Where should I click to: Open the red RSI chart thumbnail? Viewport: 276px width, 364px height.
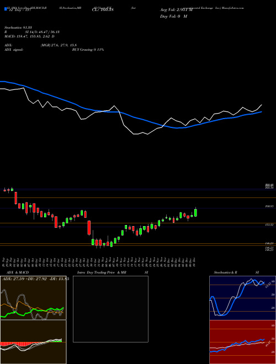[x=243, y=342]
